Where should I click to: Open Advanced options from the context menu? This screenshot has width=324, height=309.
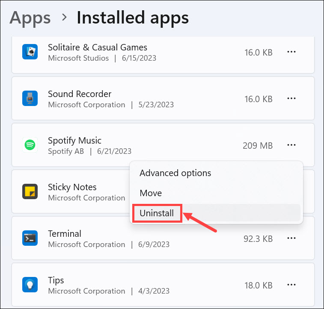tap(175, 173)
